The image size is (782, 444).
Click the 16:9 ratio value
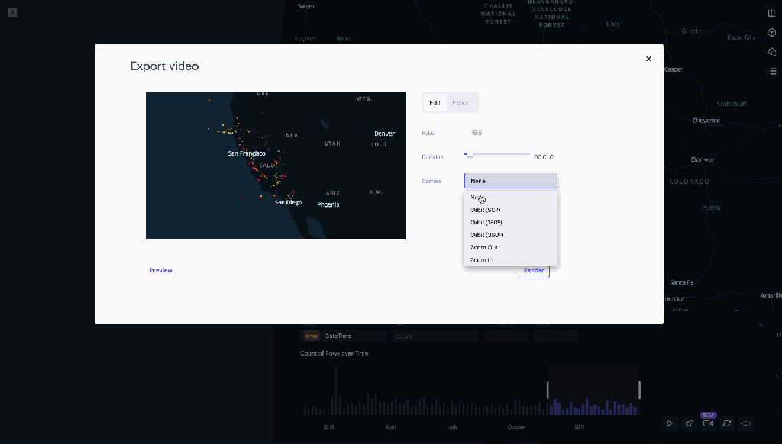click(477, 133)
